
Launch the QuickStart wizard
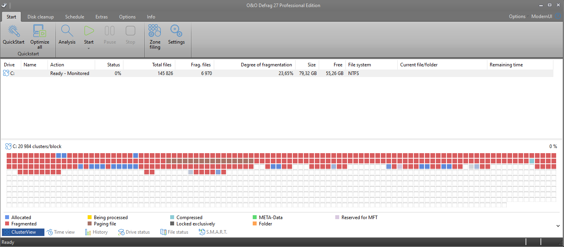coord(14,35)
